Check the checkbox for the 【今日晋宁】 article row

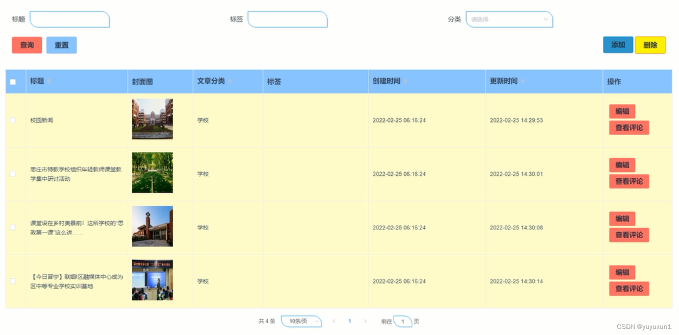pyautogui.click(x=13, y=281)
